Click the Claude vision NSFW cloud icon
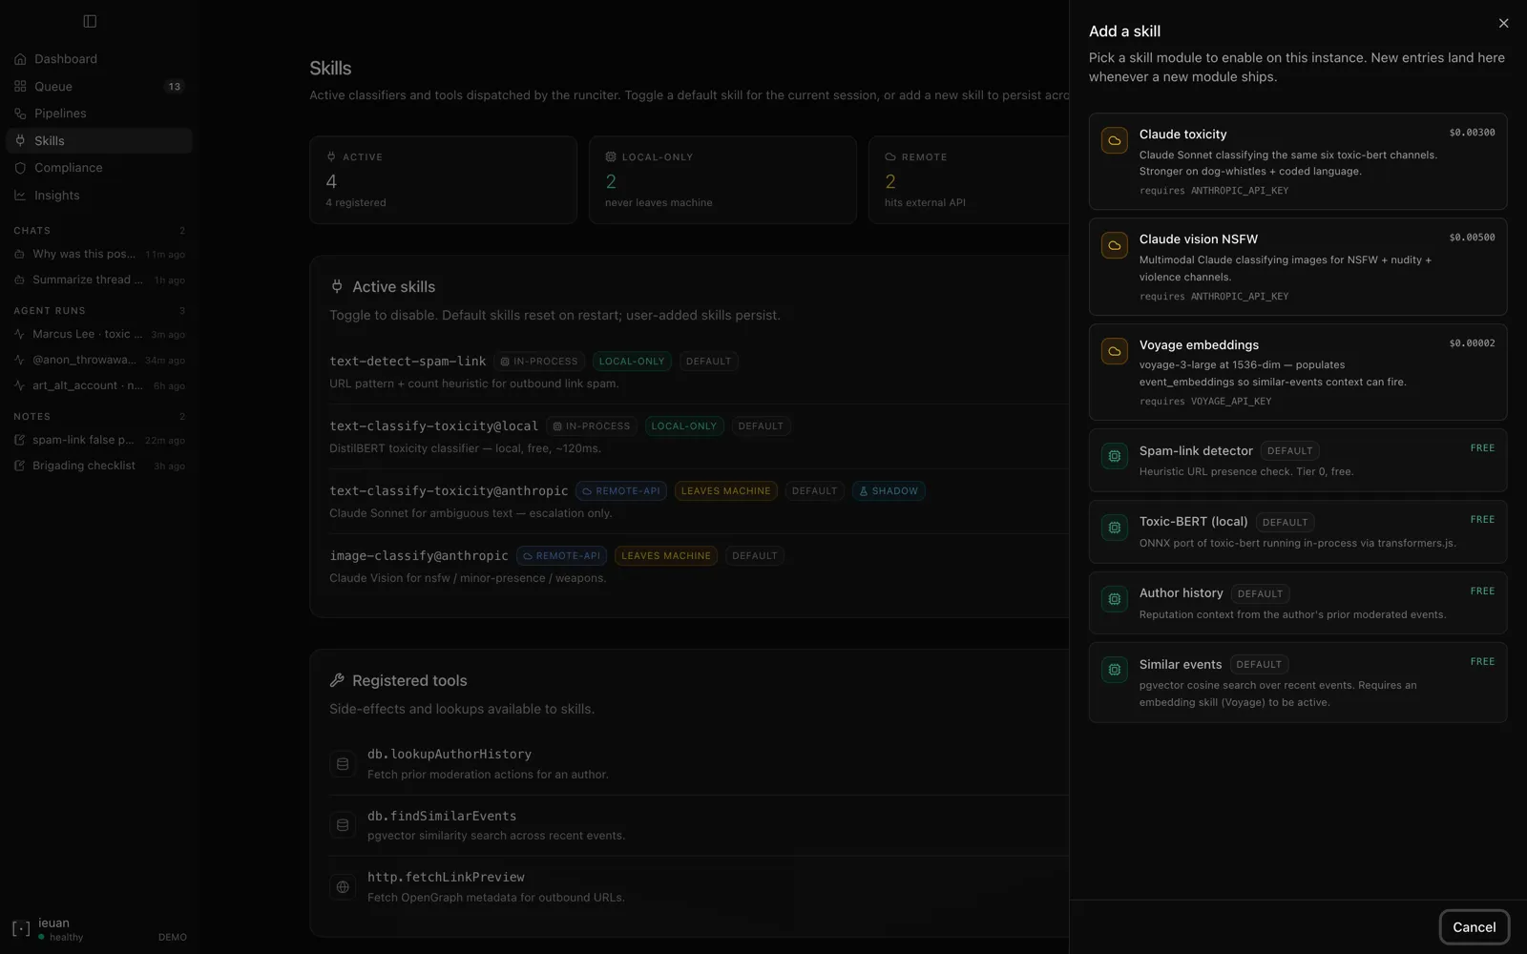1527x954 pixels. 1114,245
